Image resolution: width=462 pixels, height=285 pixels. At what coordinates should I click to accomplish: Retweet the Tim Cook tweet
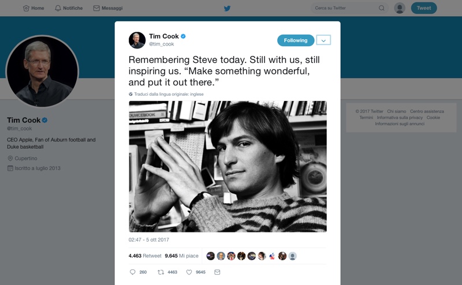pyautogui.click(x=161, y=272)
